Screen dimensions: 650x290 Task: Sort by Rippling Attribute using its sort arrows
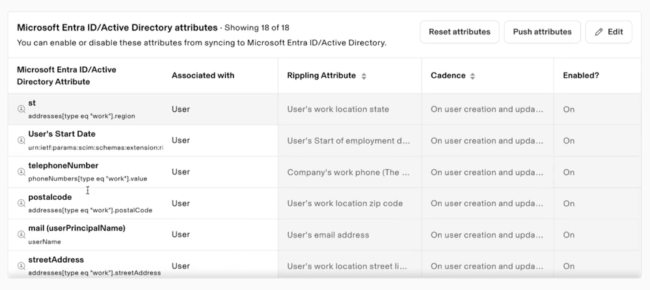point(364,76)
